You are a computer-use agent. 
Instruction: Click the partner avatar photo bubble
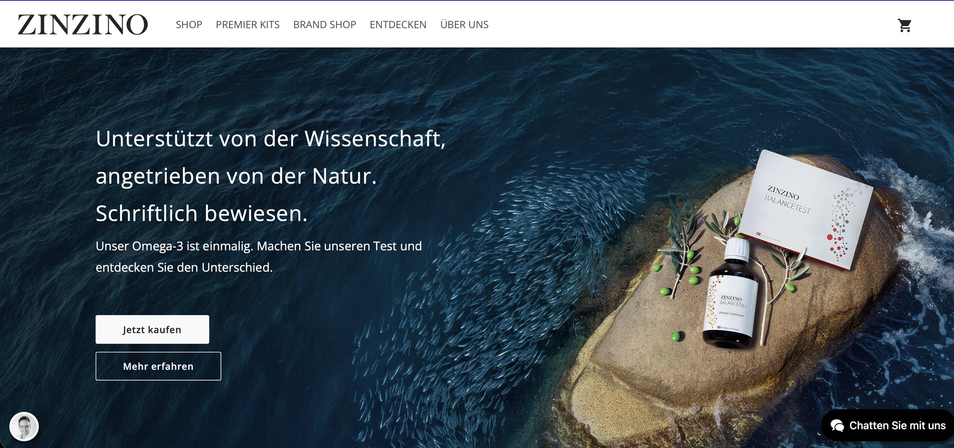(x=24, y=426)
